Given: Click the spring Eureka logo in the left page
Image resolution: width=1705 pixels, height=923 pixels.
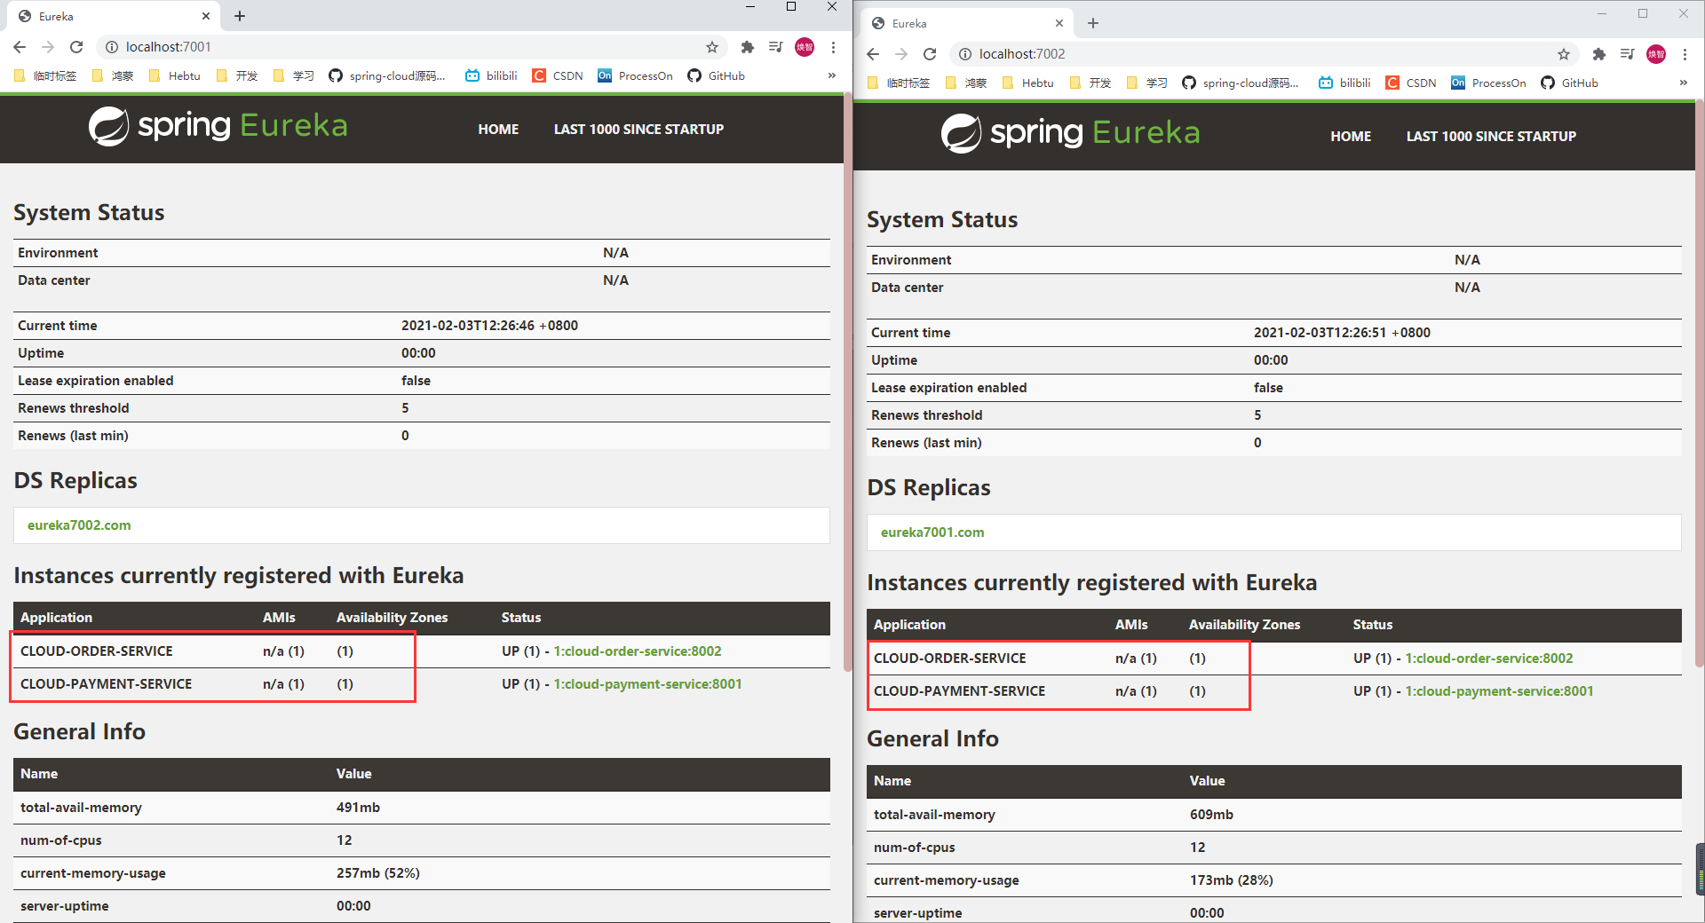Looking at the screenshot, I should point(218,126).
